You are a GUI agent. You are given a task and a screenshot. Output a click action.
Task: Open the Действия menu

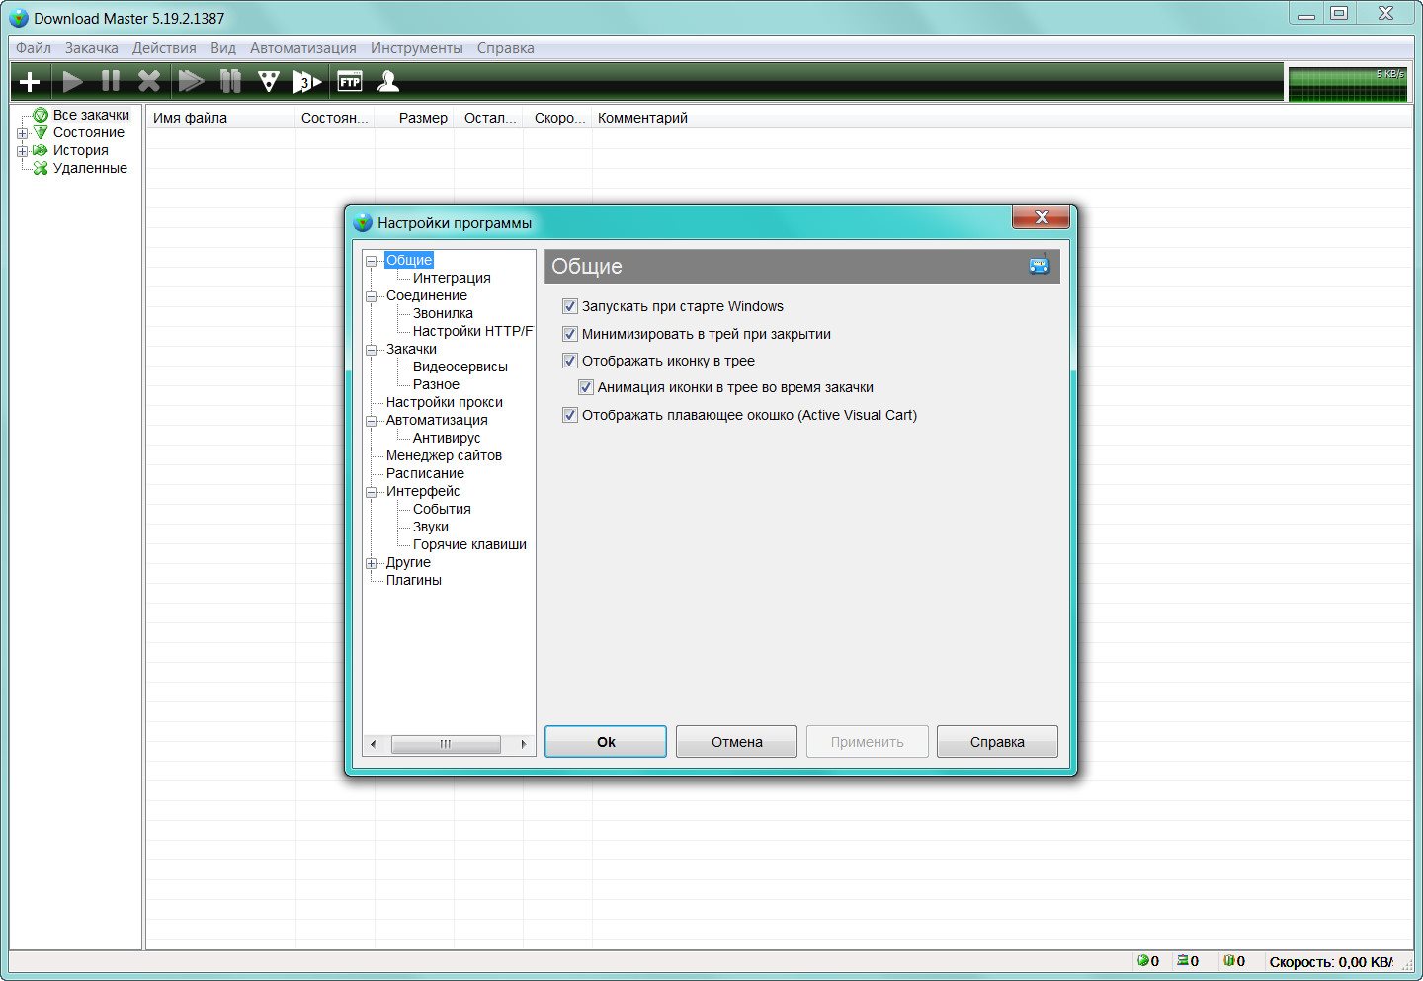click(164, 47)
